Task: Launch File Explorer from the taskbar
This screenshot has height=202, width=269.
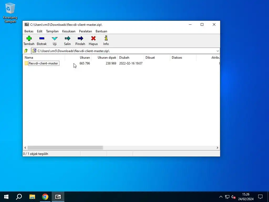Action: (32, 197)
